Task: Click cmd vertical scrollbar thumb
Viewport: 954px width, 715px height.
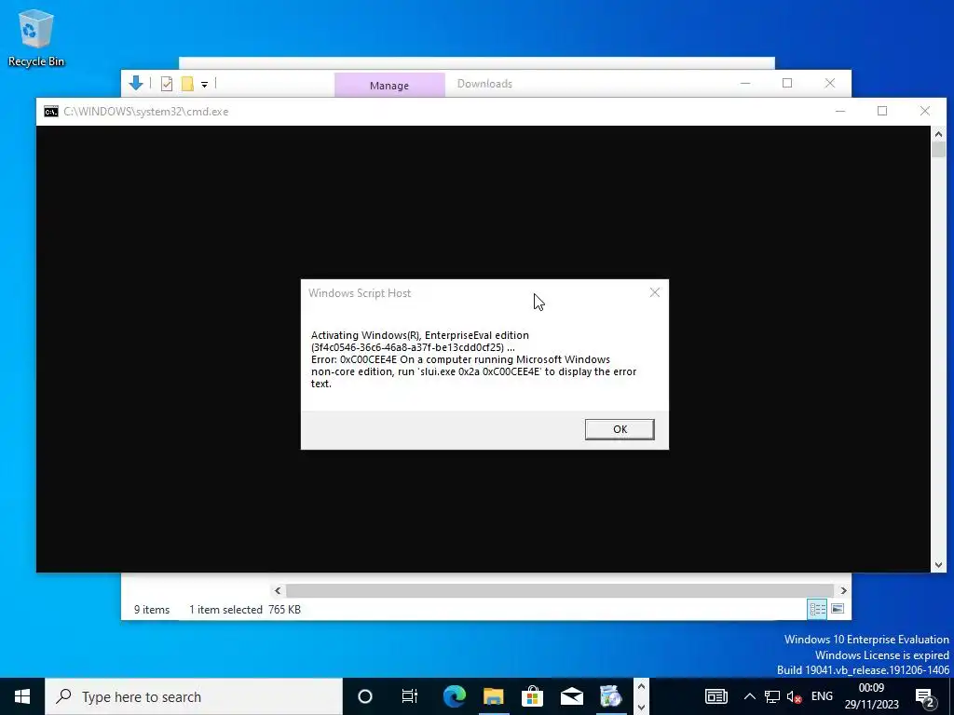Action: click(938, 150)
